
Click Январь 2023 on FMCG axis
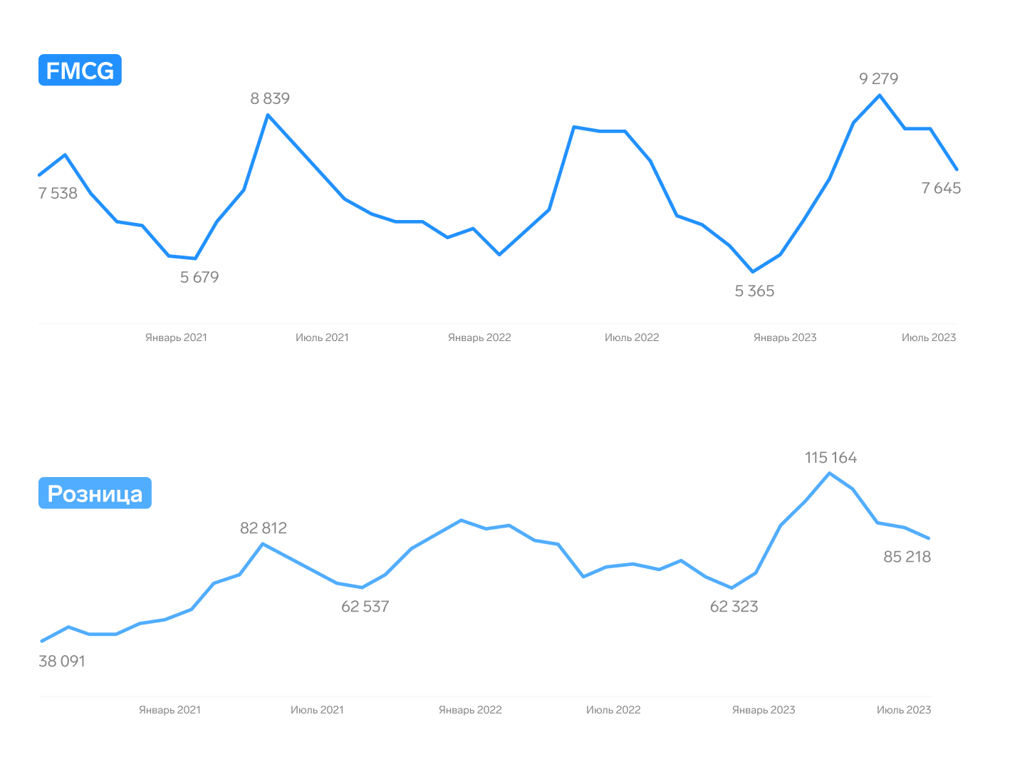[785, 338]
